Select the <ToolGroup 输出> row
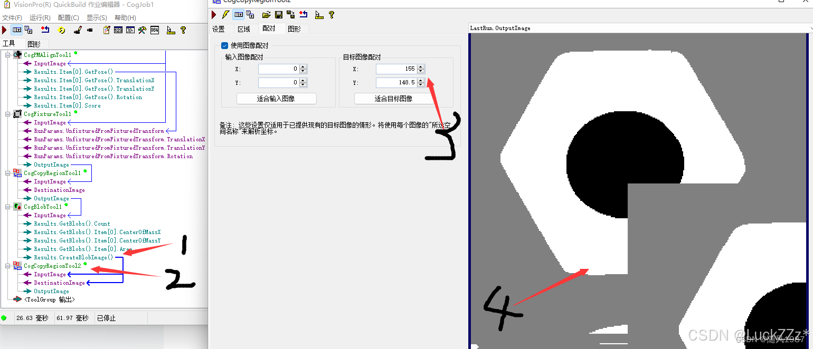The width and height of the screenshot is (813, 349). [49, 299]
